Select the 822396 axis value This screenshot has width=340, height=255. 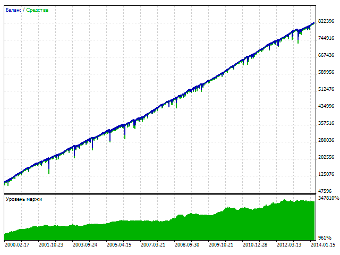(x=326, y=21)
